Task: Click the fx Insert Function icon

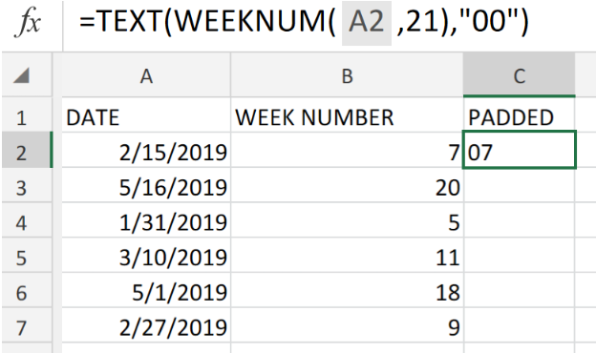Action: coord(28,22)
